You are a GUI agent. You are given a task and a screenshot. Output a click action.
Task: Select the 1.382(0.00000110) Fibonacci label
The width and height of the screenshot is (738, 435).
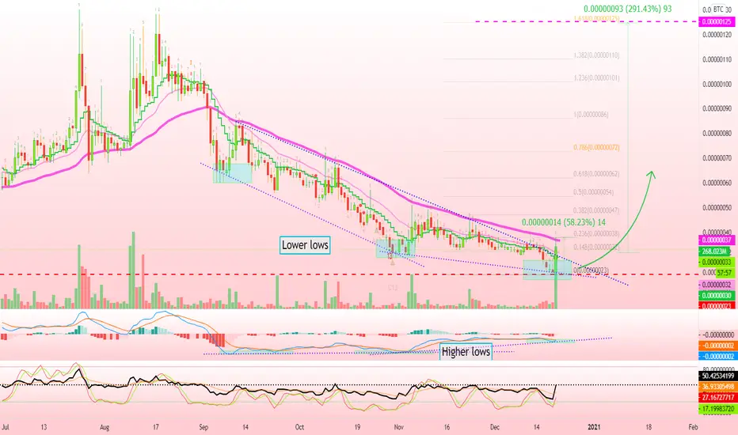pyautogui.click(x=596, y=55)
